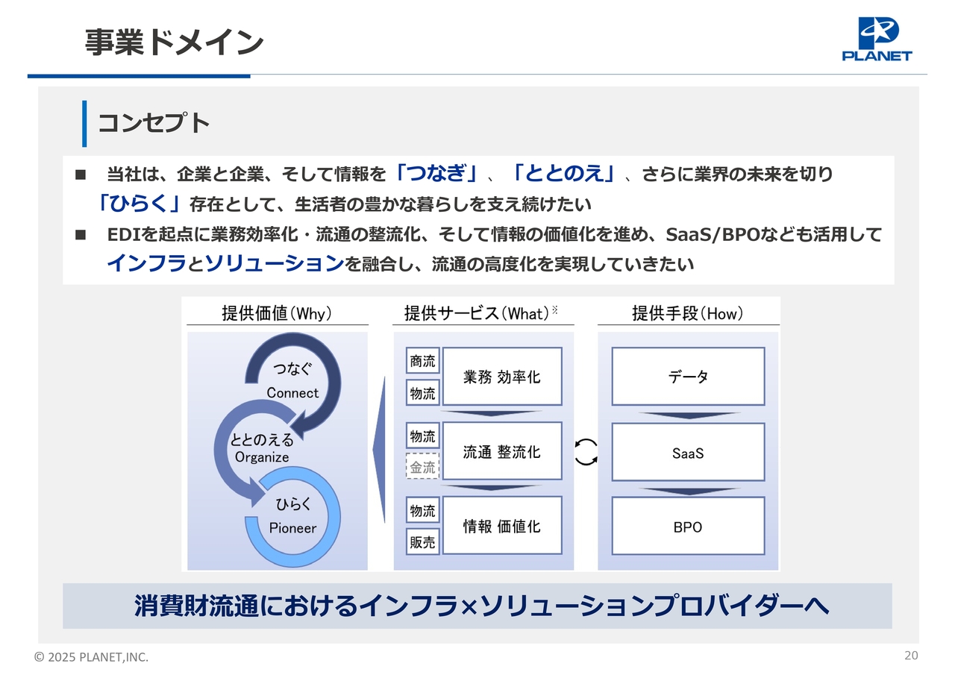Click the PLANET company logo
The height and width of the screenshot is (675, 955).
point(877,39)
